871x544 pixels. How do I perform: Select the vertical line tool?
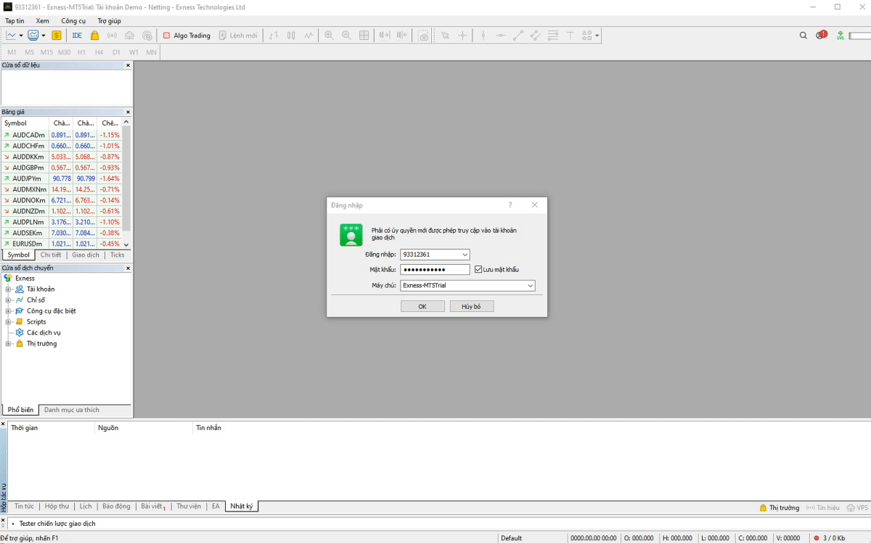click(x=483, y=35)
